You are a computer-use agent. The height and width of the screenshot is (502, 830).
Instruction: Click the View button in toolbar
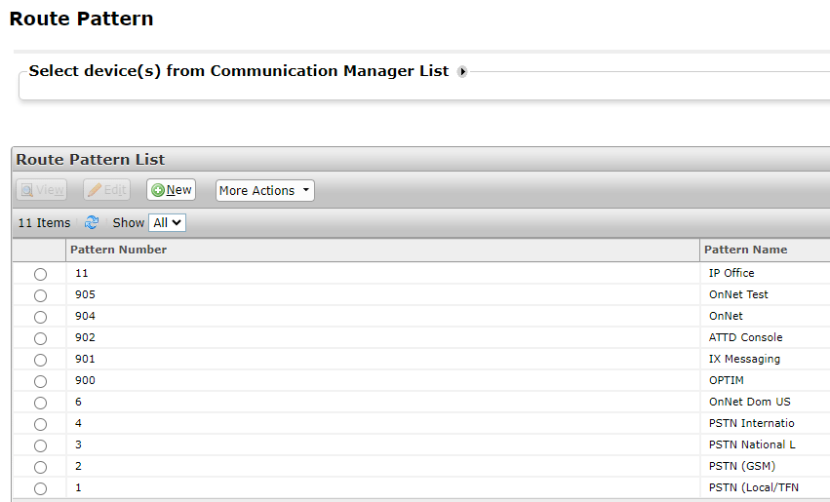coord(42,190)
